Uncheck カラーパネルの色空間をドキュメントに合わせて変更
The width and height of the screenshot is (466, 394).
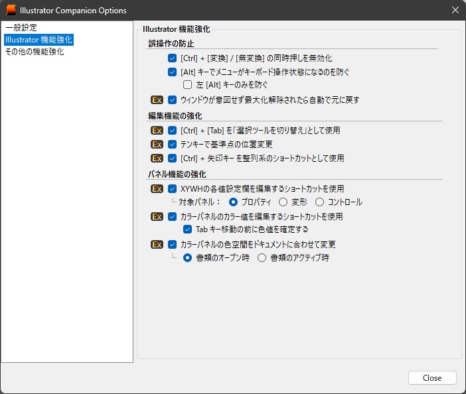pyautogui.click(x=172, y=244)
